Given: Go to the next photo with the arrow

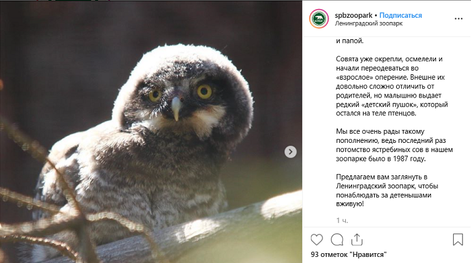Looking at the screenshot, I should point(291,151).
